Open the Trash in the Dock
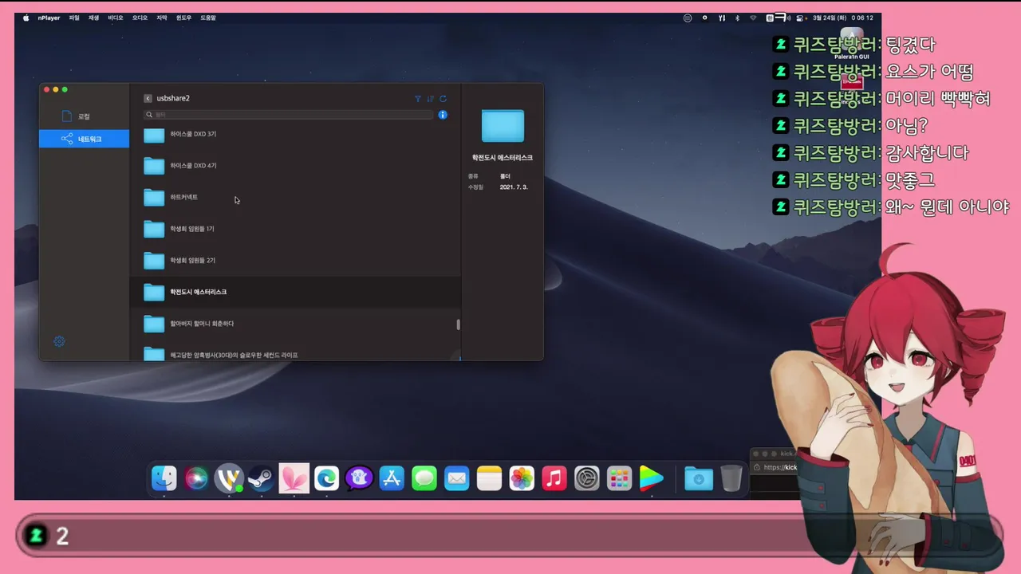The height and width of the screenshot is (574, 1021). pos(731,478)
